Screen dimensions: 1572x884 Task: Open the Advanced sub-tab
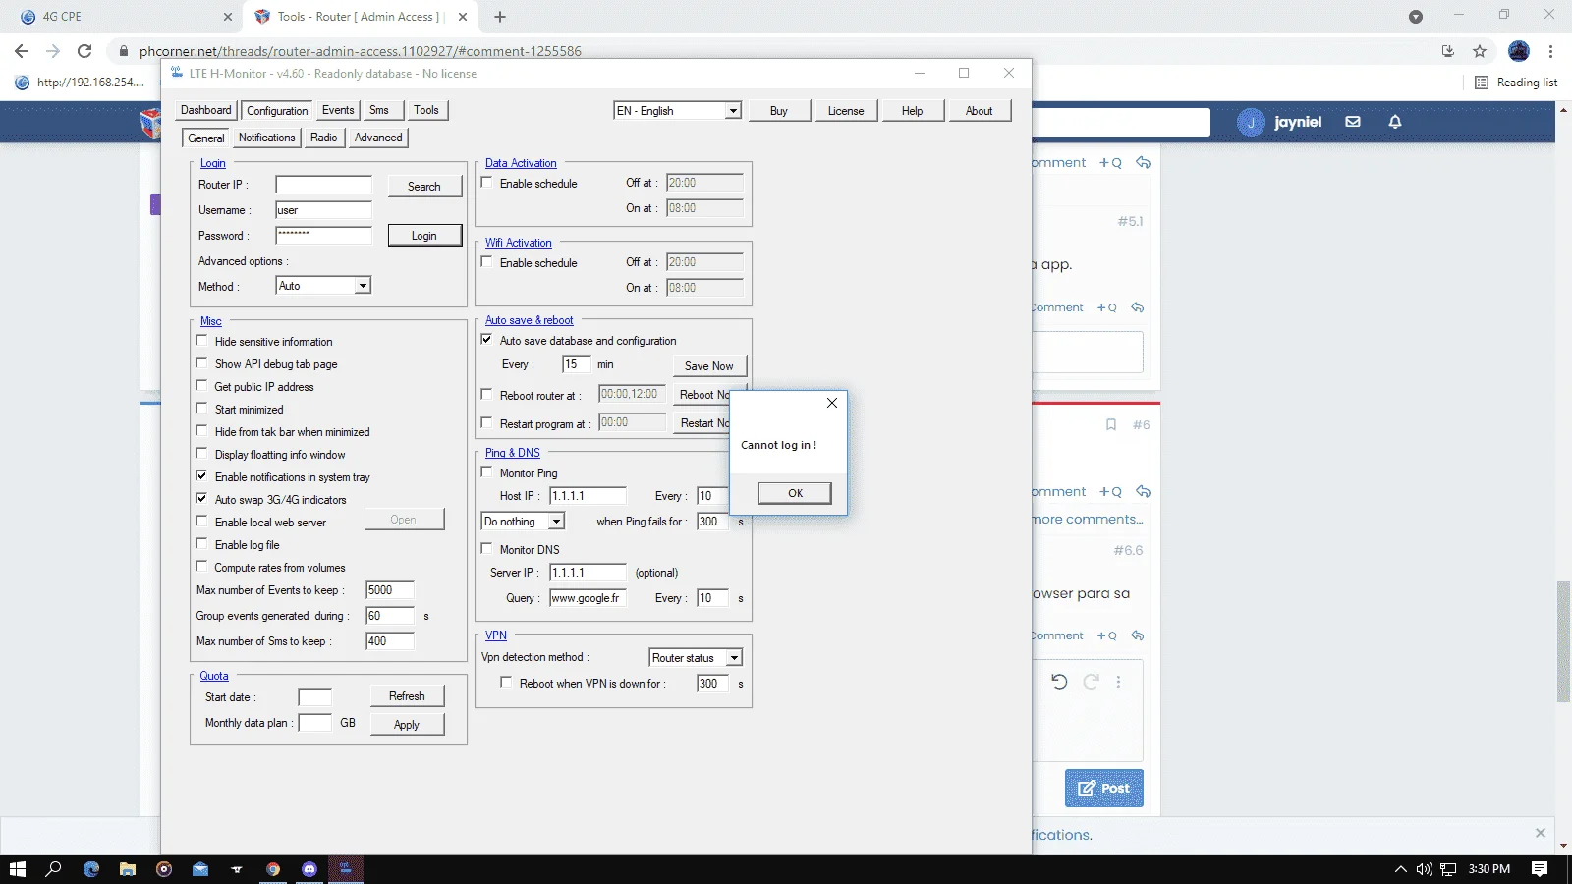(378, 138)
